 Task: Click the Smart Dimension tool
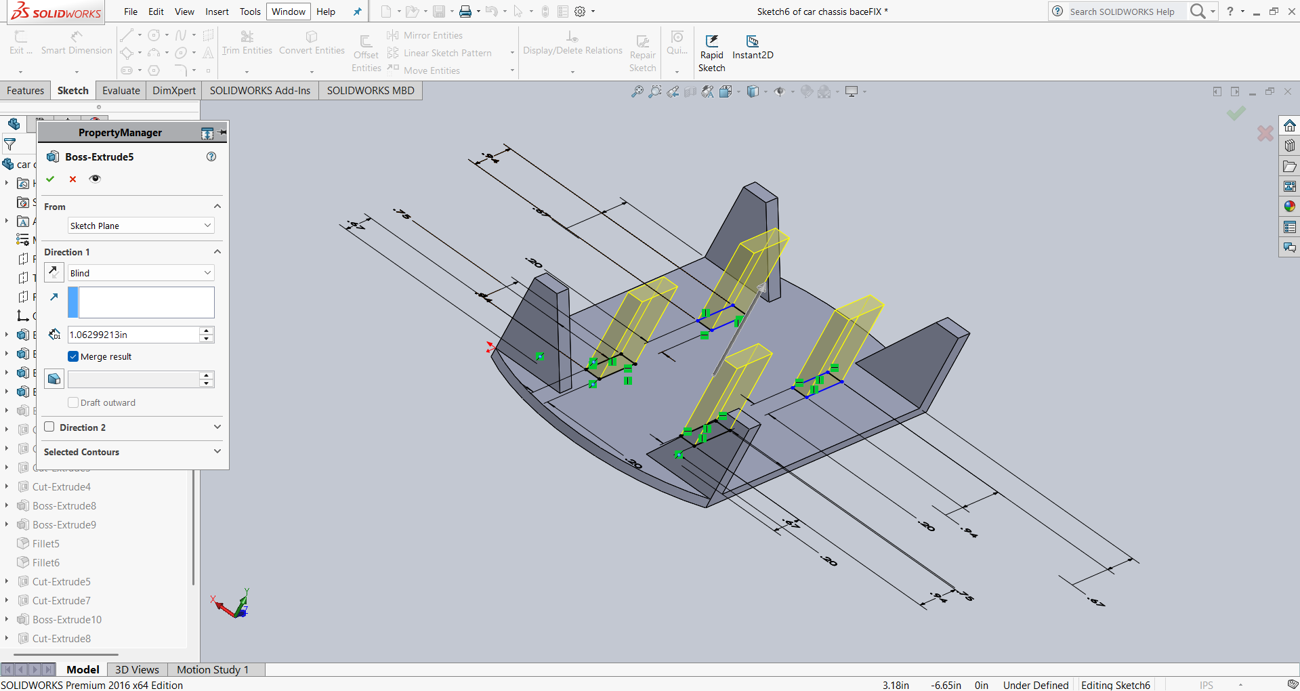pos(76,43)
